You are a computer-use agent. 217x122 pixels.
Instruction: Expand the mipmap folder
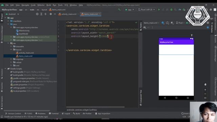[11, 59]
